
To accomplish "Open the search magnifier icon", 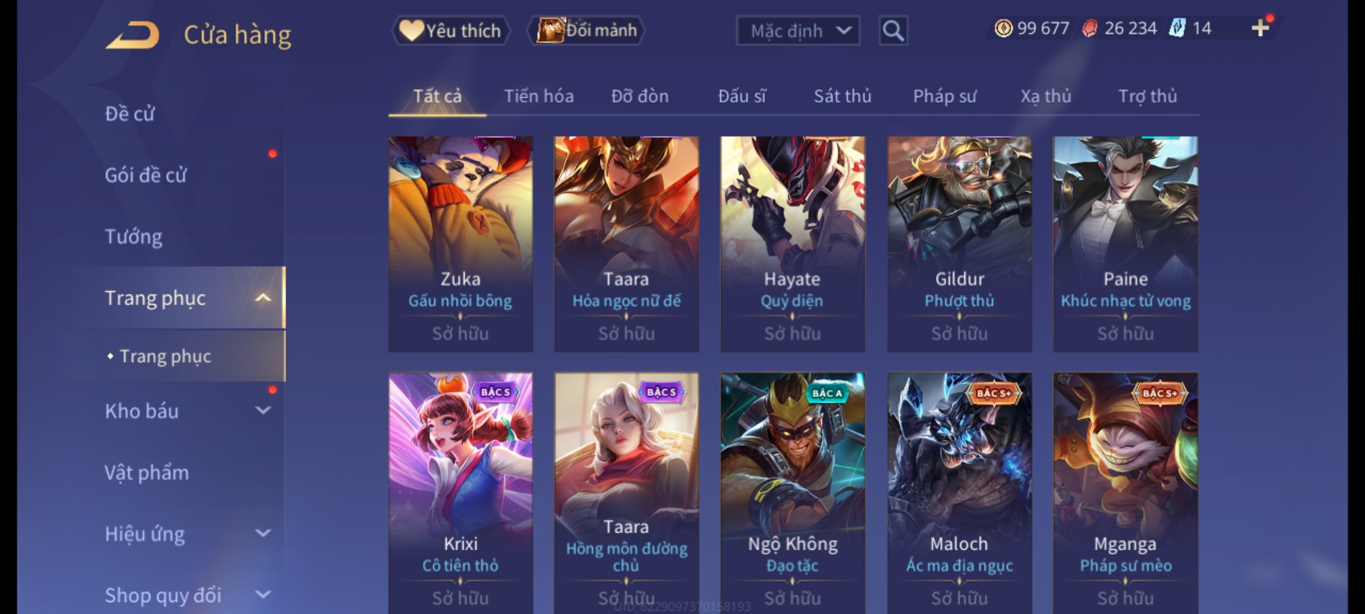I will point(893,31).
